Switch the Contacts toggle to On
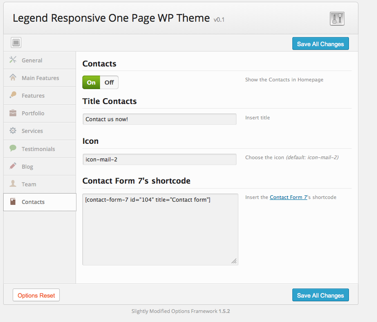The height and width of the screenshot is (322, 377). [91, 82]
